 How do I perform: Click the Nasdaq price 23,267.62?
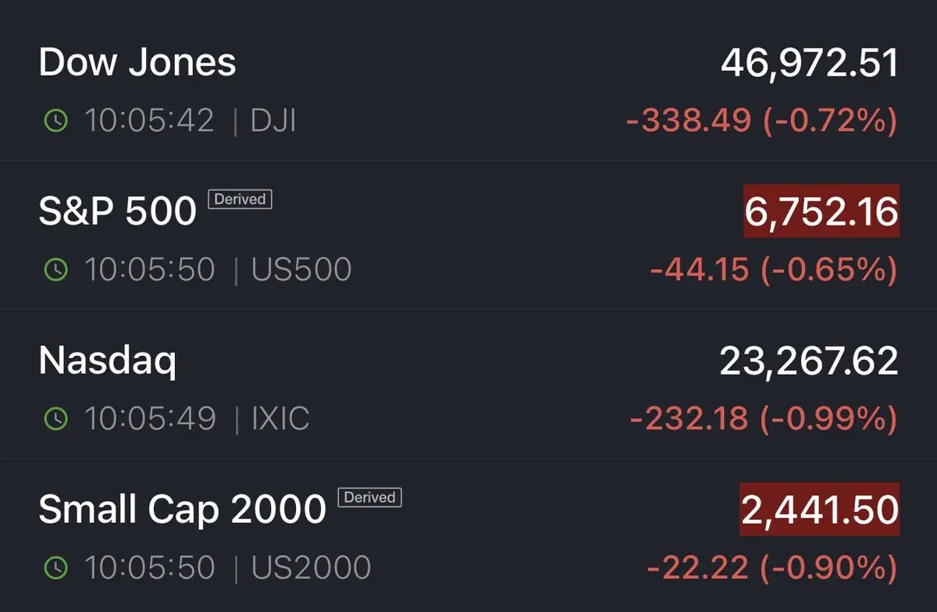[x=809, y=361]
